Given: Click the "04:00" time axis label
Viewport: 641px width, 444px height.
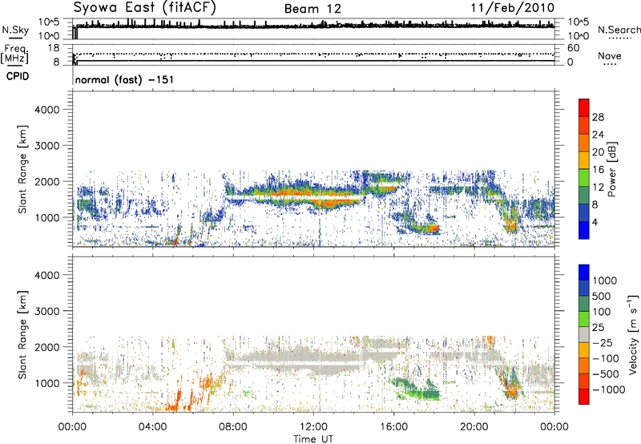Looking at the screenshot, I should (x=153, y=427).
